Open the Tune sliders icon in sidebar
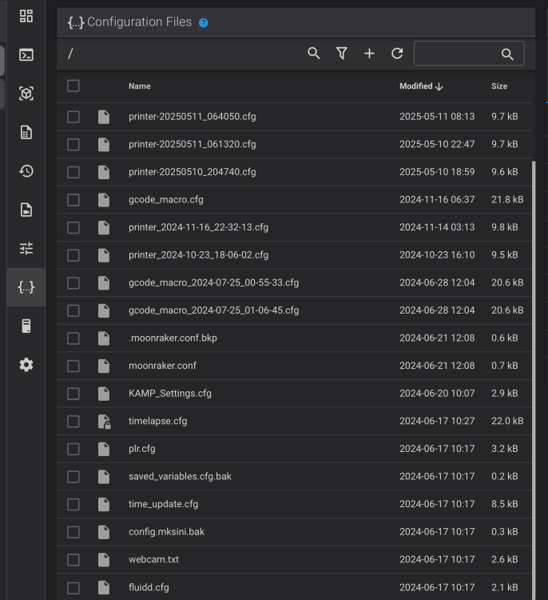 click(x=26, y=248)
